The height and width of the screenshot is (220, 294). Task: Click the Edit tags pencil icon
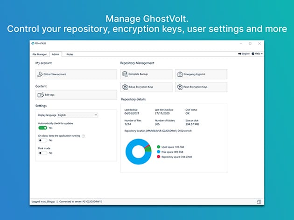tap(40, 95)
